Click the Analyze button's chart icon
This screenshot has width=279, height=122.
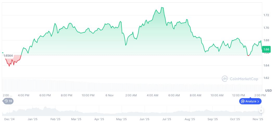point(243,101)
